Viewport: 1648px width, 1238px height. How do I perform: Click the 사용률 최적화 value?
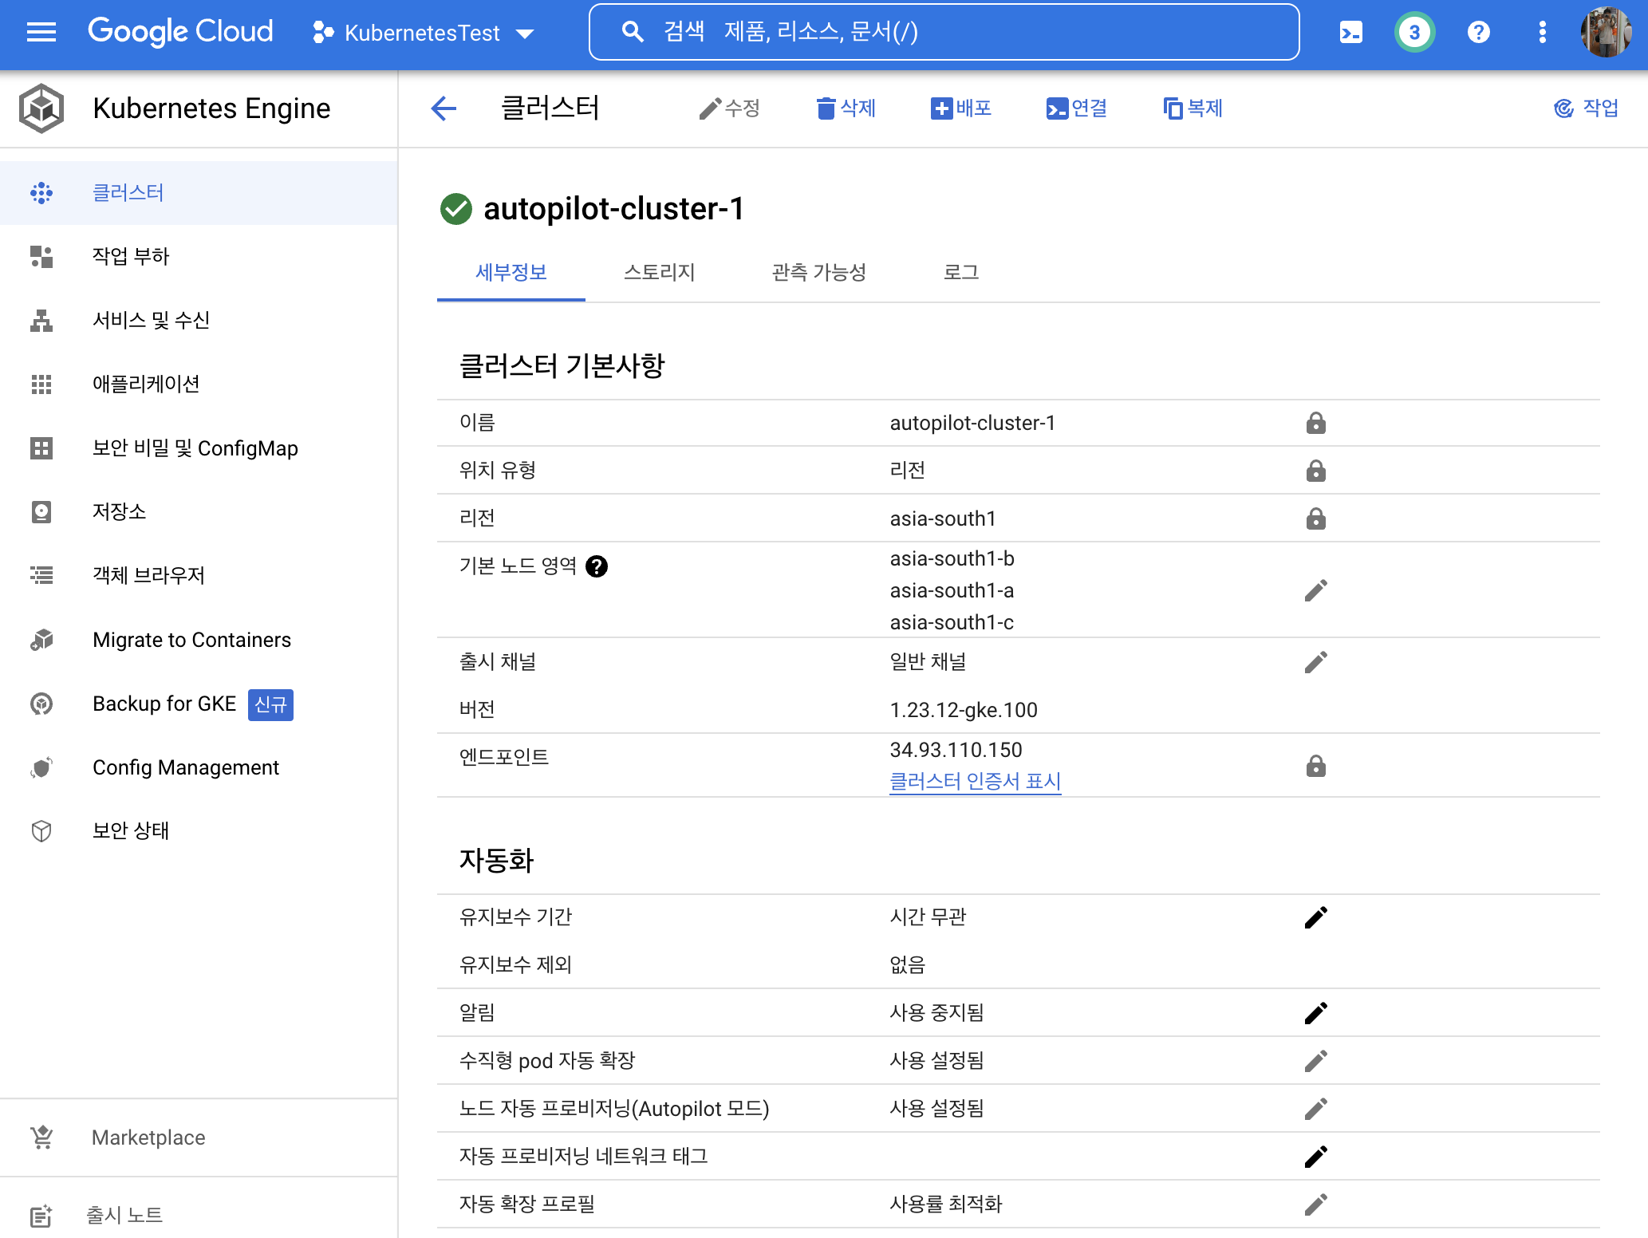click(x=945, y=1204)
